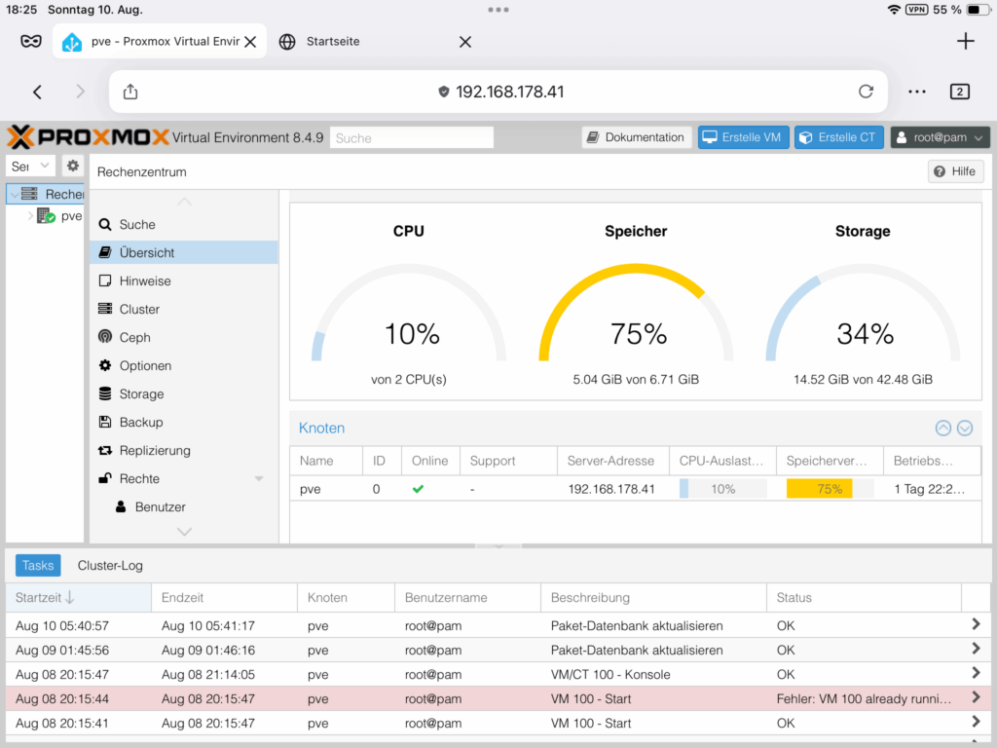Open Ceph from the sidebar

(x=134, y=337)
